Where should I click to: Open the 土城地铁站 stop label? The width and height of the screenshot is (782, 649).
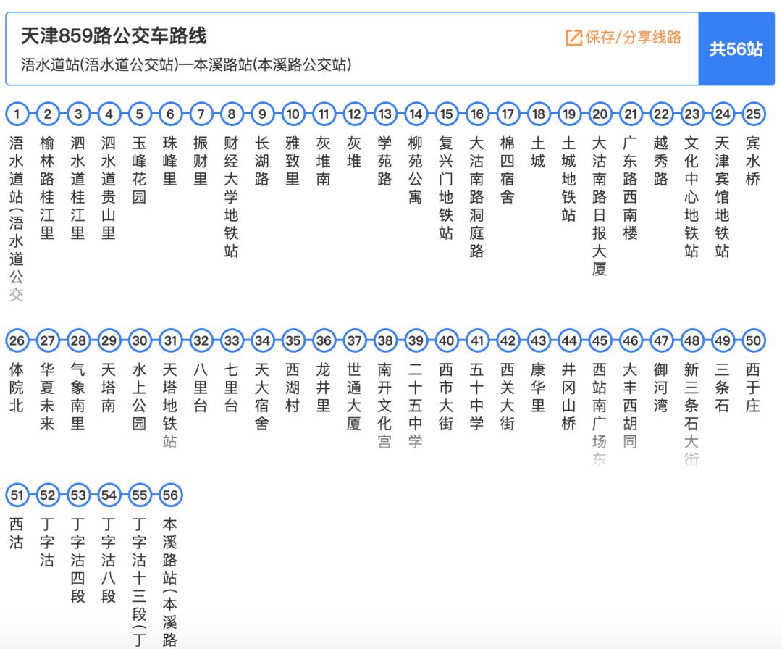pos(569,179)
